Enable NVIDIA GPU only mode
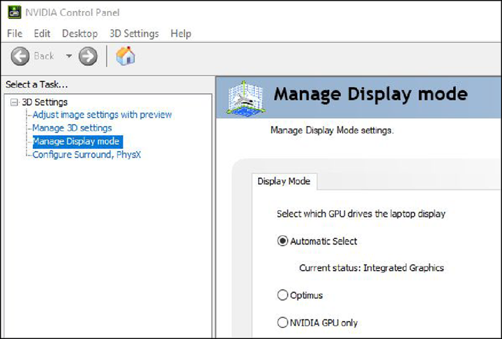Screen dimensions: 502x339 pyautogui.click(x=282, y=322)
